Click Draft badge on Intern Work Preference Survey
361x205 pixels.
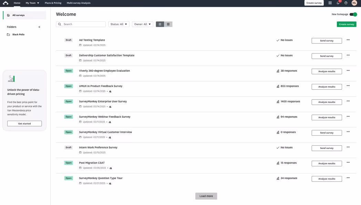(x=69, y=148)
